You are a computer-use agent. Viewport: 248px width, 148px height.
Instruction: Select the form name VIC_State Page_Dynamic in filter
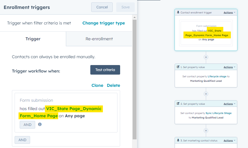pos(74,109)
